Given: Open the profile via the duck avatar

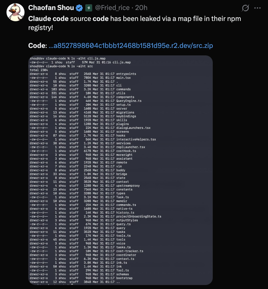Looking at the screenshot, I should click(x=15, y=11).
